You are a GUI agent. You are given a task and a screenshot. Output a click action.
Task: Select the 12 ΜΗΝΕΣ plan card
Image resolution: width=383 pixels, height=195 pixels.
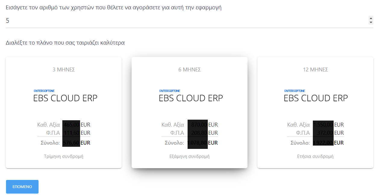pyautogui.click(x=315, y=112)
